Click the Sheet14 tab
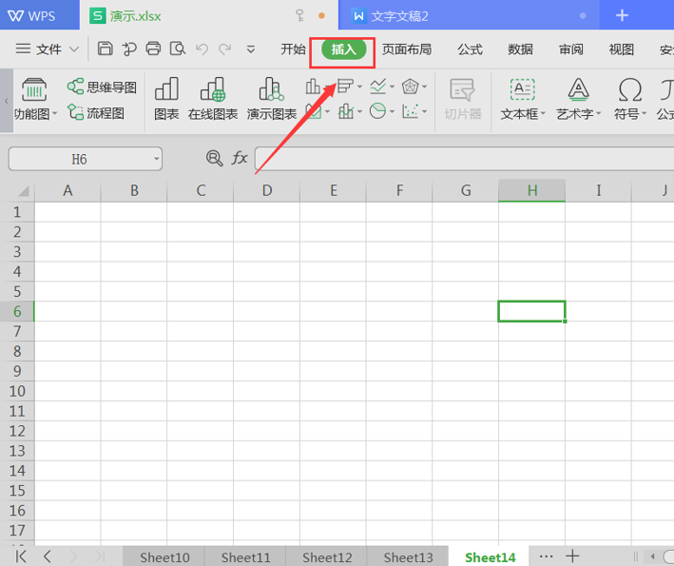This screenshot has height=566, width=674. pos(490,557)
